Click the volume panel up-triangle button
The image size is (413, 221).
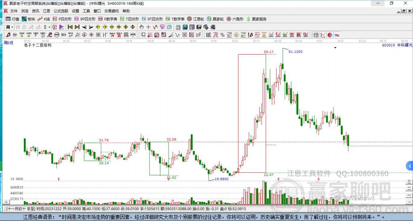[x=6, y=202]
